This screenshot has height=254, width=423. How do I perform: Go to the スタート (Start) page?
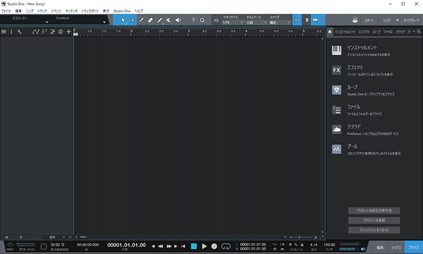[x=369, y=21]
